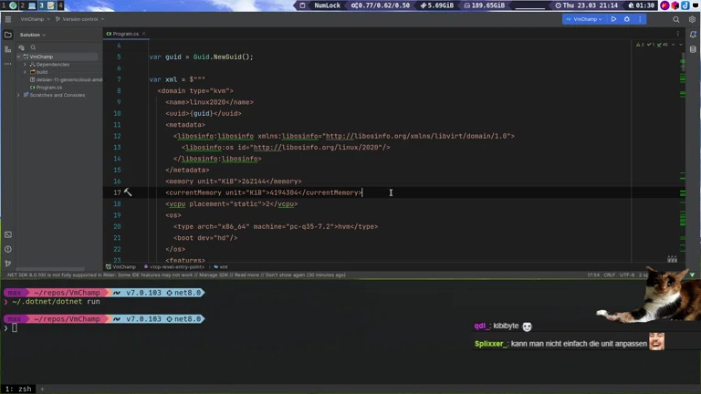Click the 189.65GiB disk usage indicator
Screen dimensions: 701x394
(x=483, y=5)
